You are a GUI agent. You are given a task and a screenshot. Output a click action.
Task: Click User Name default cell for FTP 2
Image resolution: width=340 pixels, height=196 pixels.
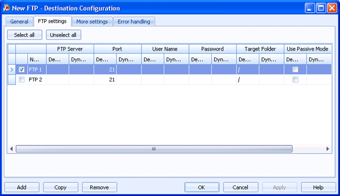click(x=153, y=79)
